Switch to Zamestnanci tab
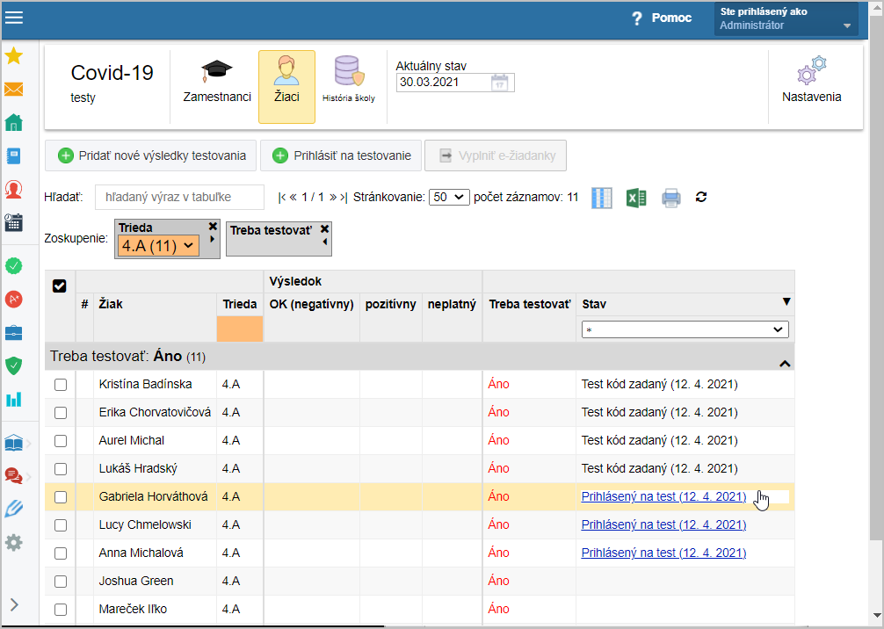884x629 pixels. 217,79
